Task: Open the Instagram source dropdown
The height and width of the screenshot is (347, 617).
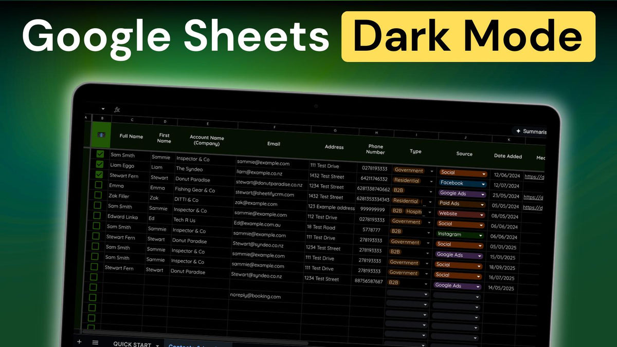Action: (x=480, y=235)
